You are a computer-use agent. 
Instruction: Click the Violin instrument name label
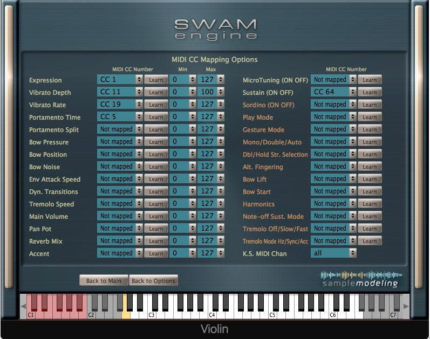pos(214,329)
